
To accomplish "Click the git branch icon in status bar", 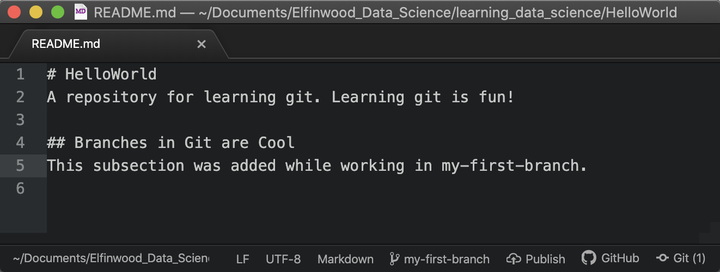I will tap(394, 259).
